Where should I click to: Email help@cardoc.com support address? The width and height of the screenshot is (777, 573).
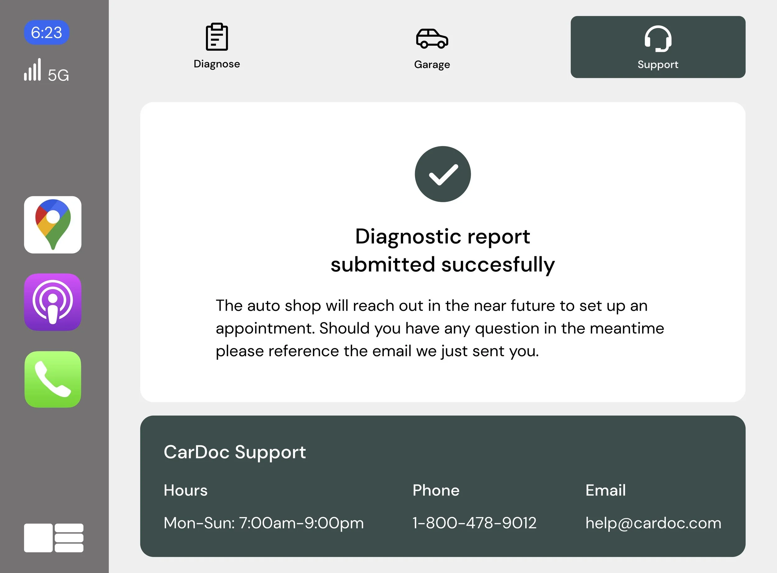pyautogui.click(x=654, y=523)
